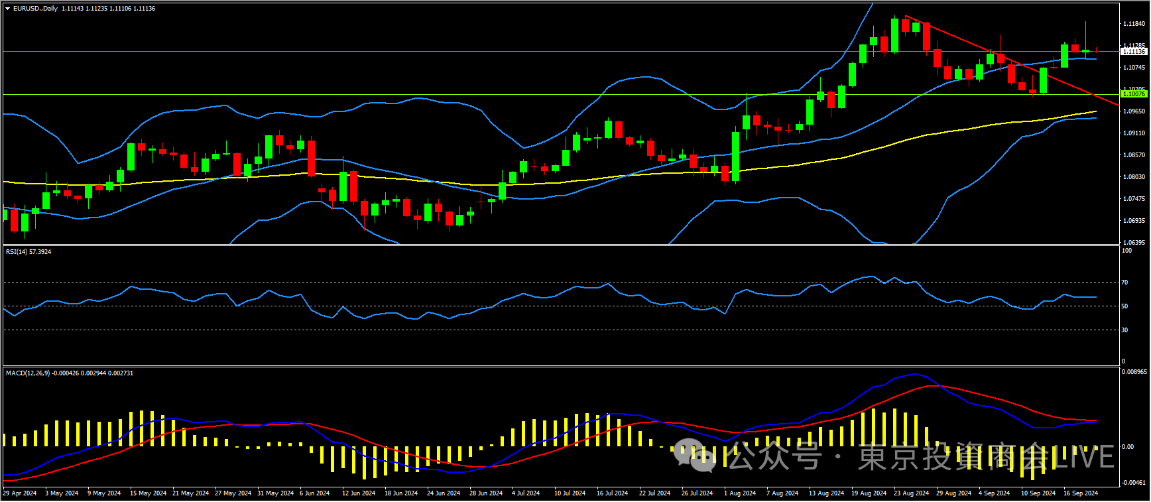The width and height of the screenshot is (1151, 502).
Task: Click the 4 Jul 2024 date label
Action: pyautogui.click(x=526, y=493)
